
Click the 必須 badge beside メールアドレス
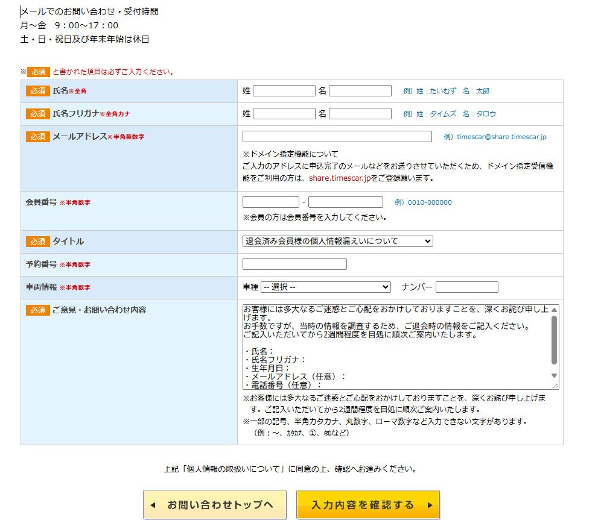tap(38, 137)
